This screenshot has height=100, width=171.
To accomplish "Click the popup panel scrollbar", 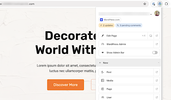I will tap(162, 53).
